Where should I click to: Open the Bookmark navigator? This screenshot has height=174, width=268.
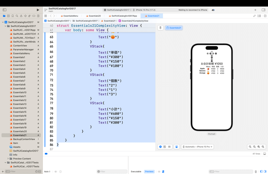[13, 16]
